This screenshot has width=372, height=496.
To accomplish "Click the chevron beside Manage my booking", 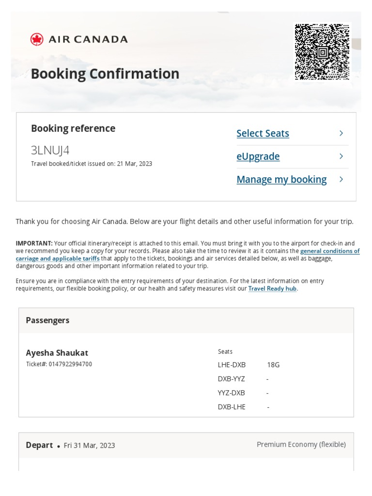I will 341,179.
